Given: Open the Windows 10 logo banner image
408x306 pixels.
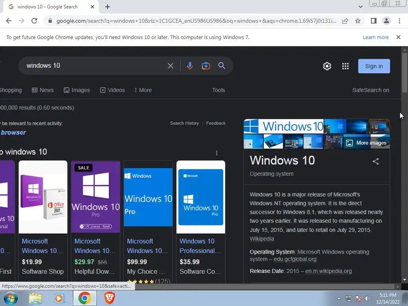Looking at the screenshot, I should [284, 126].
